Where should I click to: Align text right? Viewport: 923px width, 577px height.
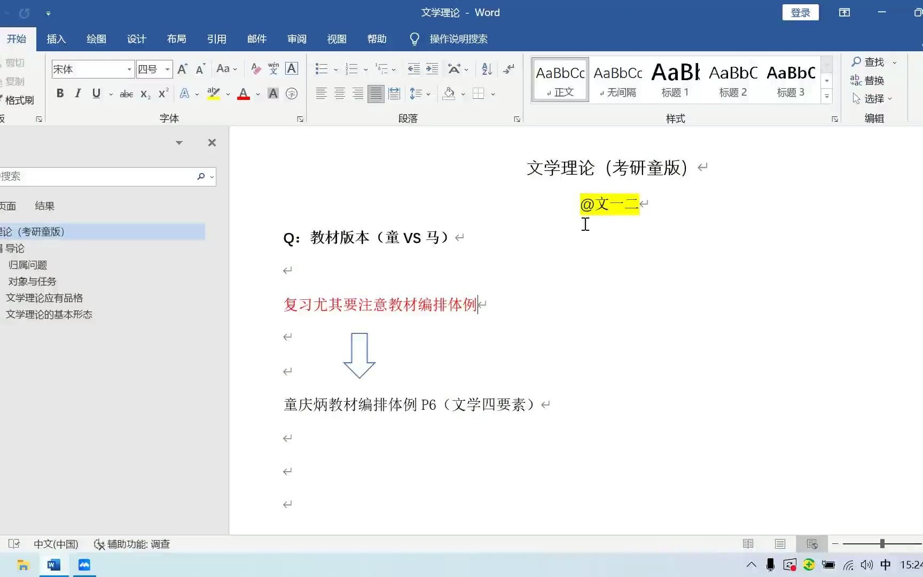[357, 93]
